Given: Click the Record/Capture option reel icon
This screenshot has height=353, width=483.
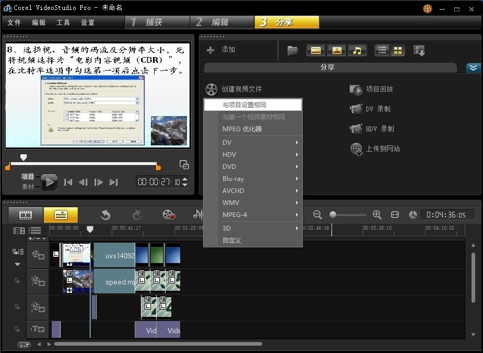Looking at the screenshot, I should (169, 214).
